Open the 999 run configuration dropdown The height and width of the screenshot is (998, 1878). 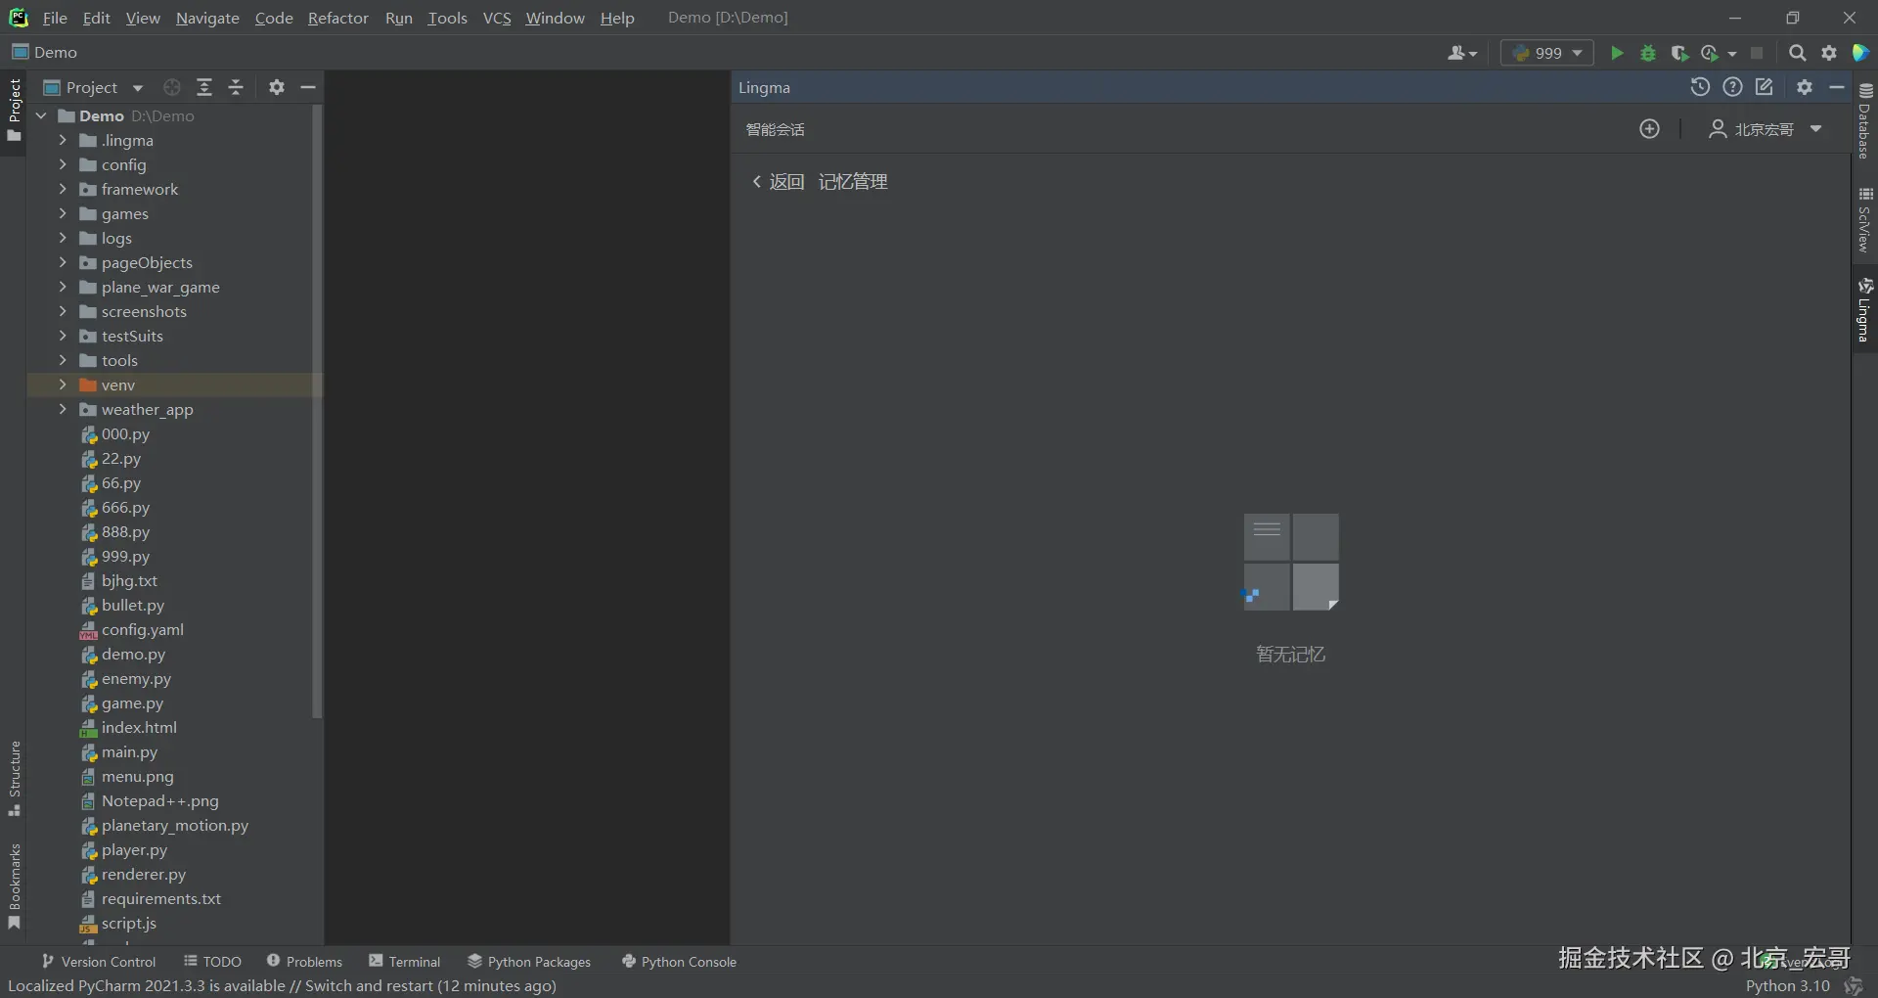pyautogui.click(x=1547, y=53)
